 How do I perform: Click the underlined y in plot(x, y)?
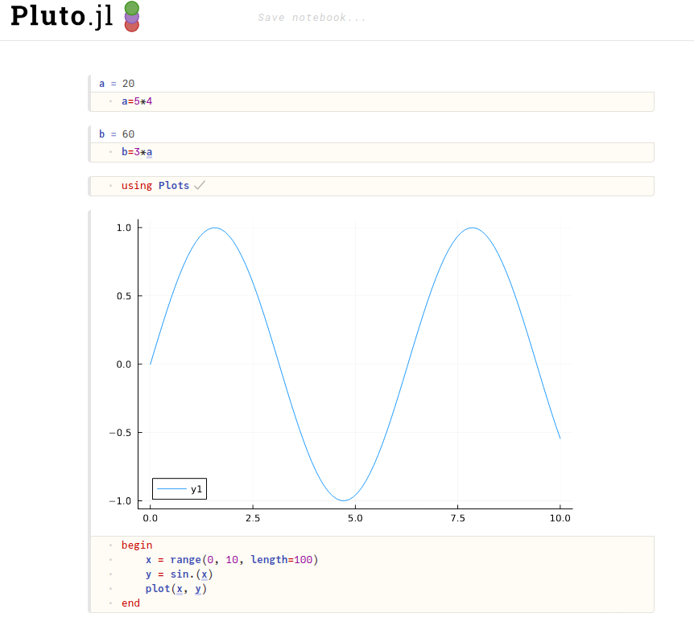pos(199,589)
